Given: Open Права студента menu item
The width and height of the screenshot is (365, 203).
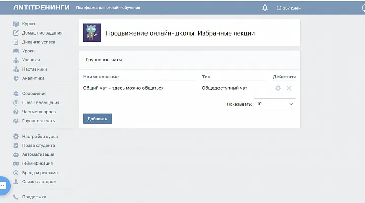Looking at the screenshot, I should click(39, 145).
